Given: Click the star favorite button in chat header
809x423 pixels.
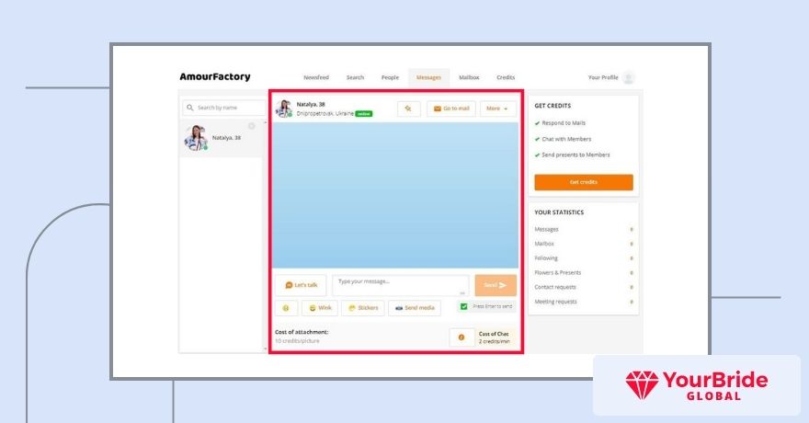Looking at the screenshot, I should tap(408, 109).
